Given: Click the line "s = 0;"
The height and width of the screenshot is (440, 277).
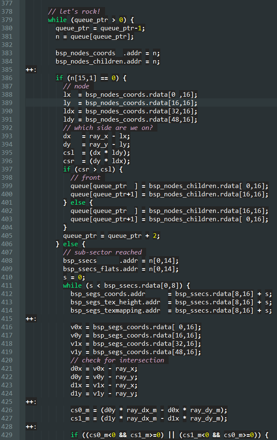Looking at the screenshot, I should 74,277.
